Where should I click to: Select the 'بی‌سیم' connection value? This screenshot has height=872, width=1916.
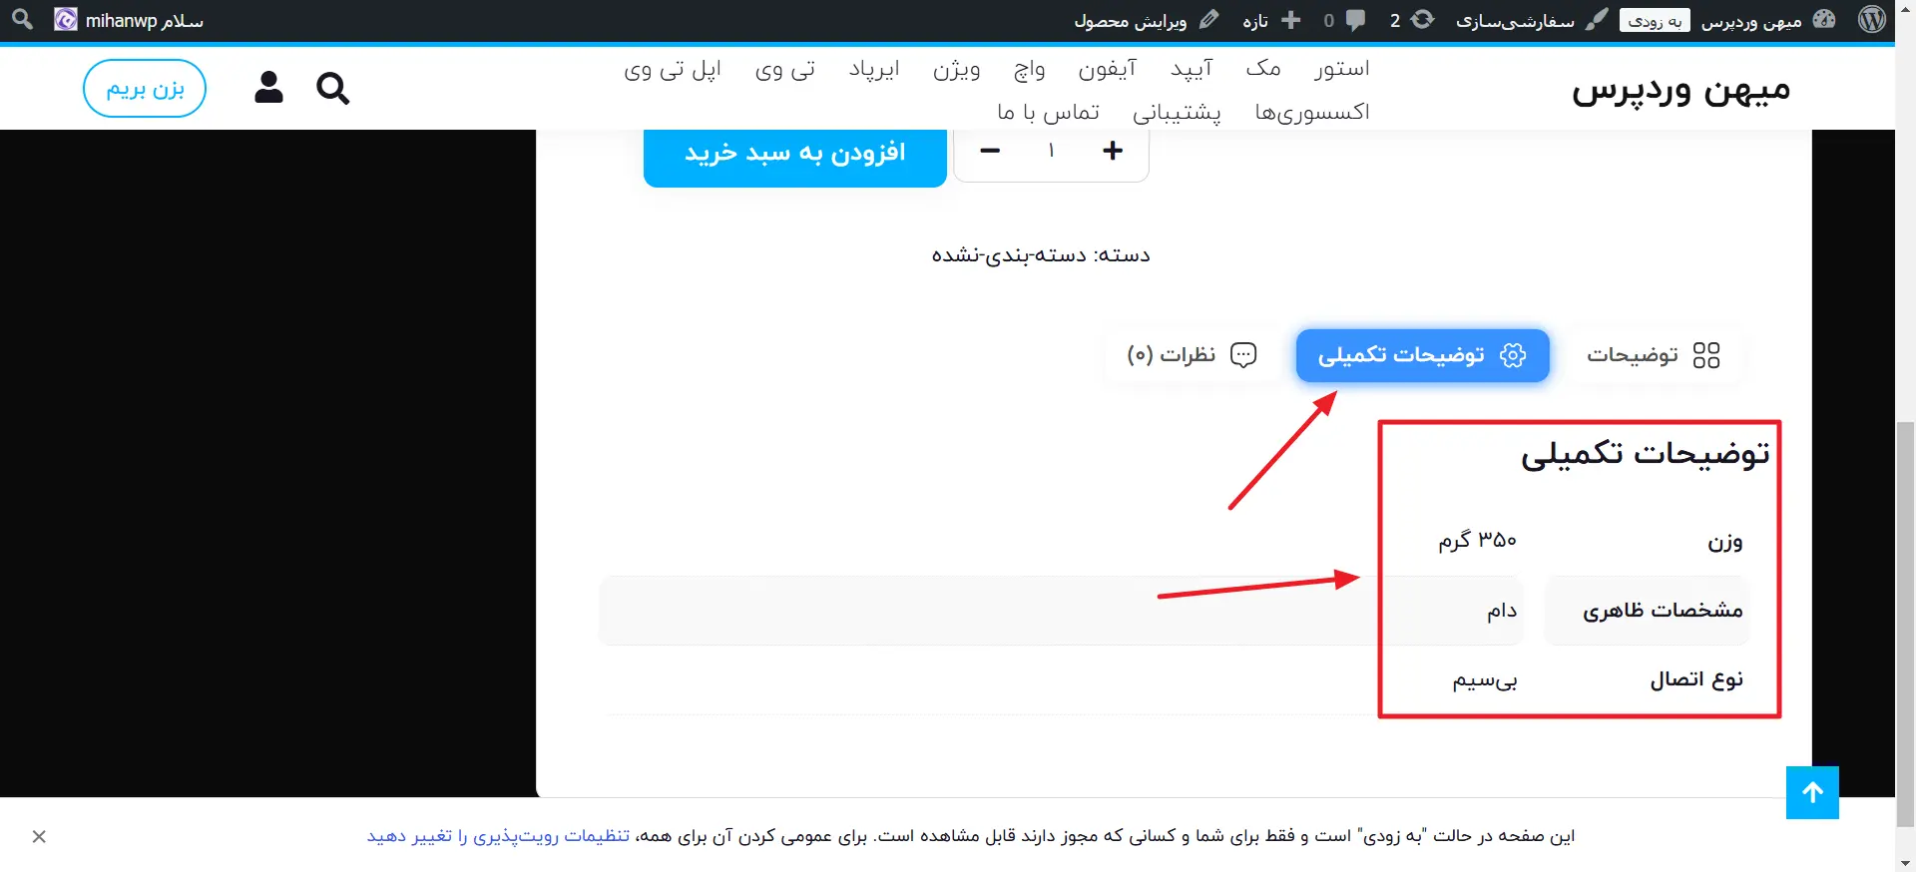pos(1484,679)
